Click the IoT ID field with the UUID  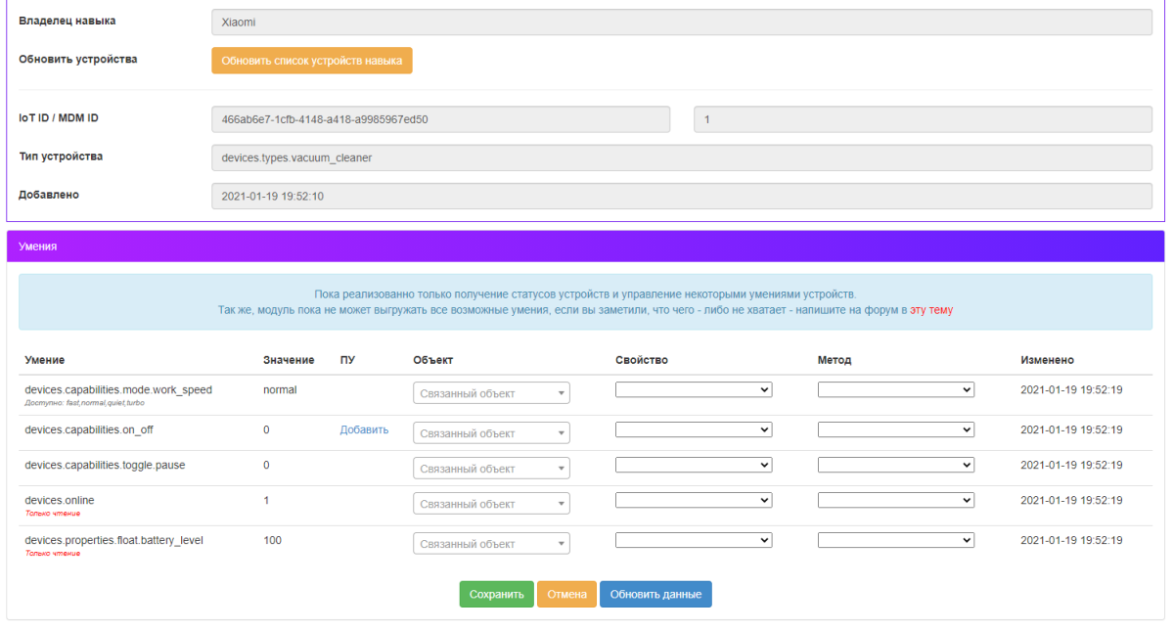tap(440, 119)
